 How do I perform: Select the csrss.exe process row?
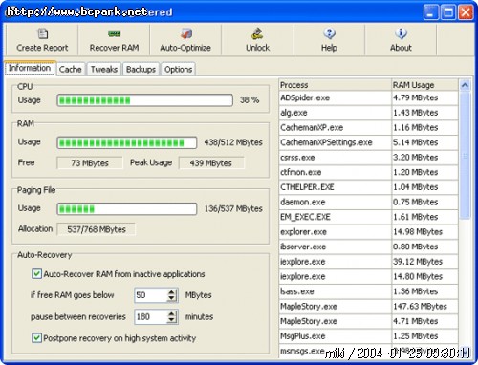[x=368, y=158]
